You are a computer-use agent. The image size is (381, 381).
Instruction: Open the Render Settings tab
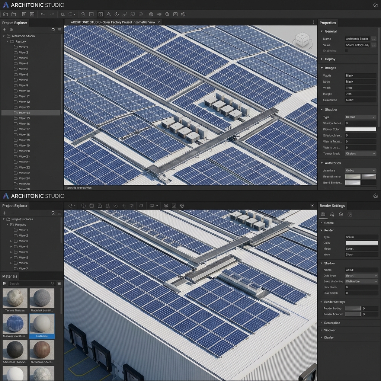(332, 206)
